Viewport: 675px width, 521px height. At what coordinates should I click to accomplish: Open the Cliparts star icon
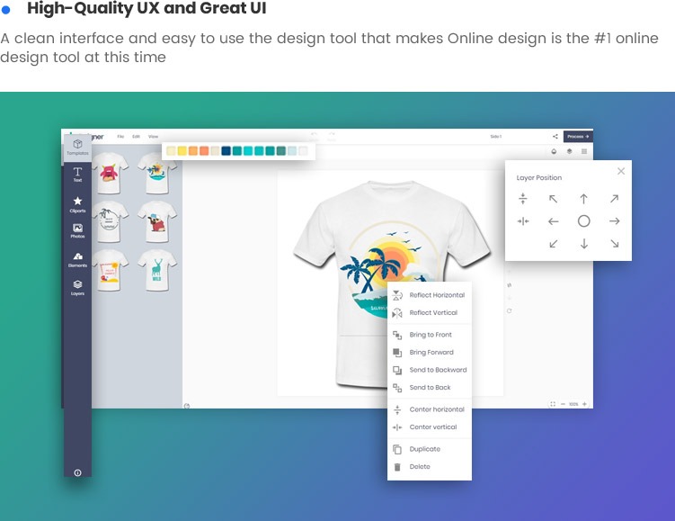click(x=77, y=203)
